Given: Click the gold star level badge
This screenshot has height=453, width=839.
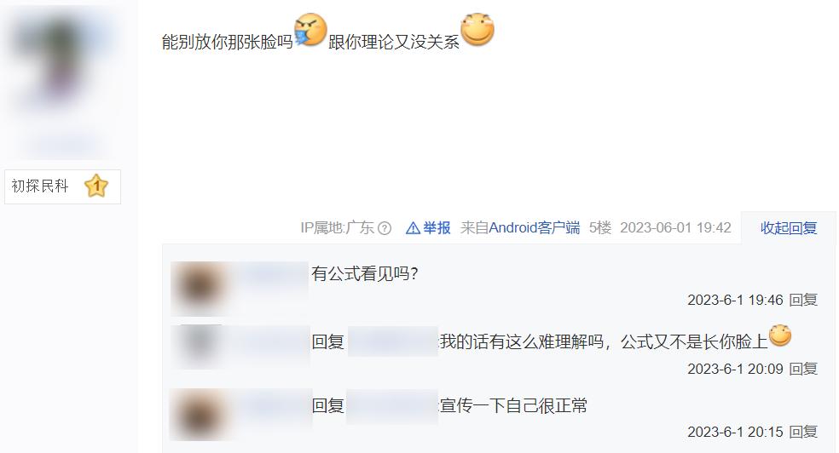Looking at the screenshot, I should [x=96, y=186].
